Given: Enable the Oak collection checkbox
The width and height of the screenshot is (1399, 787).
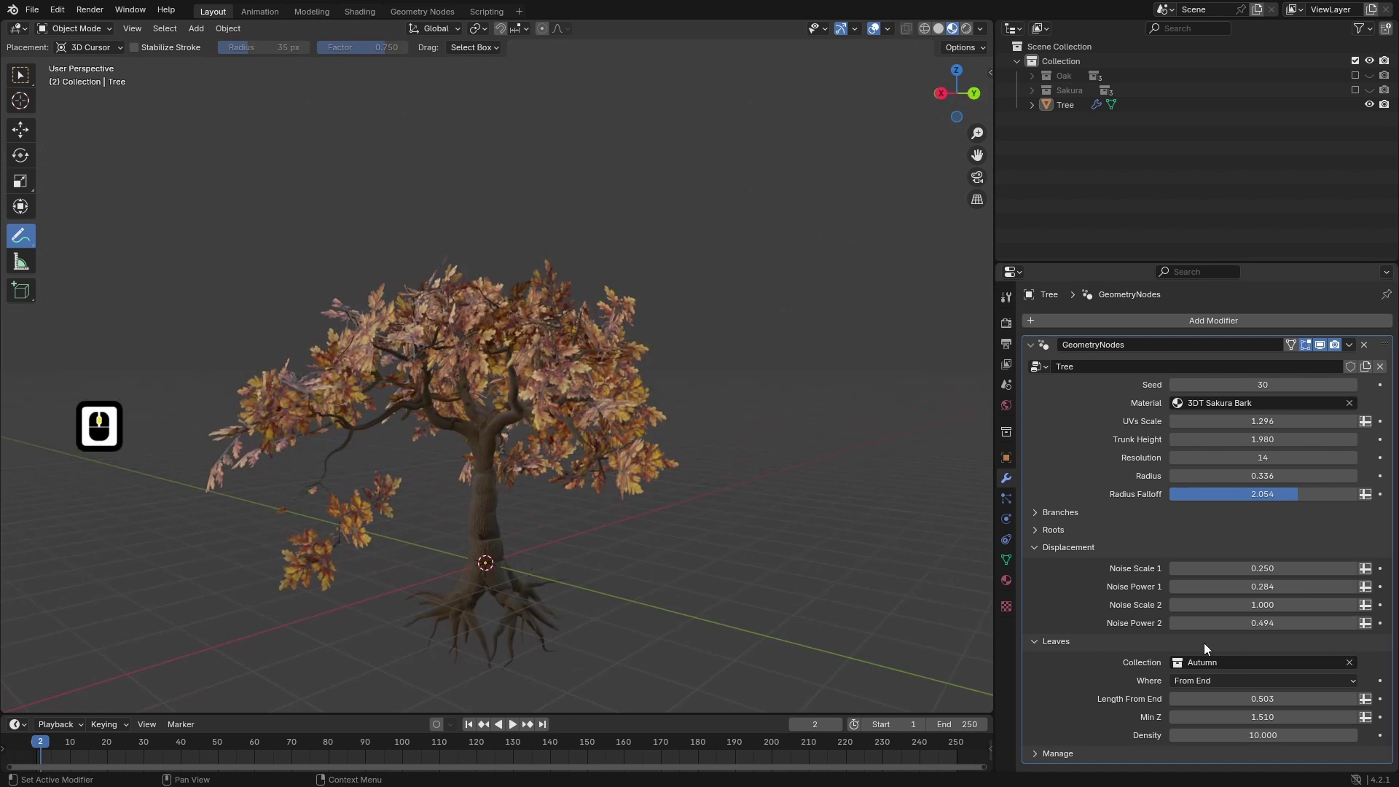Looking at the screenshot, I should click(x=1354, y=75).
